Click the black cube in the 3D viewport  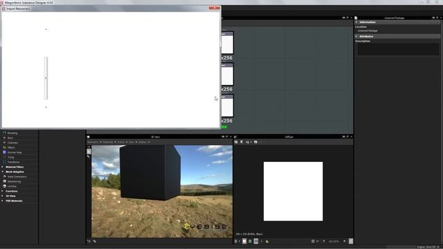[x=150, y=172]
